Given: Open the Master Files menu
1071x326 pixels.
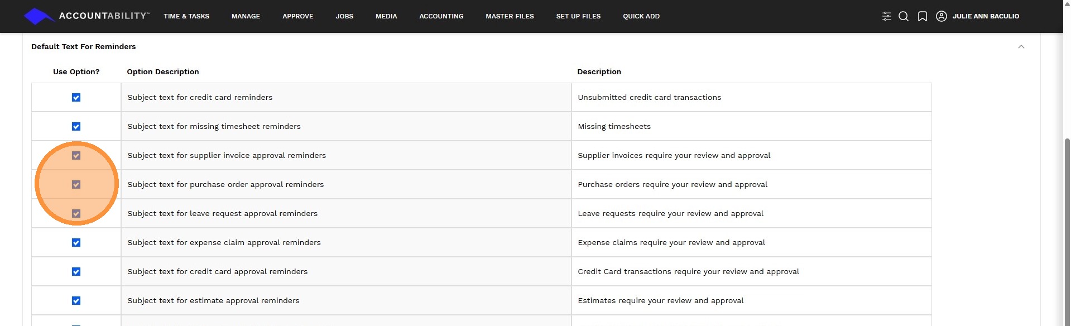Looking at the screenshot, I should click(x=510, y=16).
